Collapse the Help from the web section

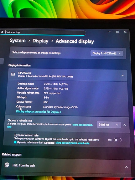(x=127, y=167)
